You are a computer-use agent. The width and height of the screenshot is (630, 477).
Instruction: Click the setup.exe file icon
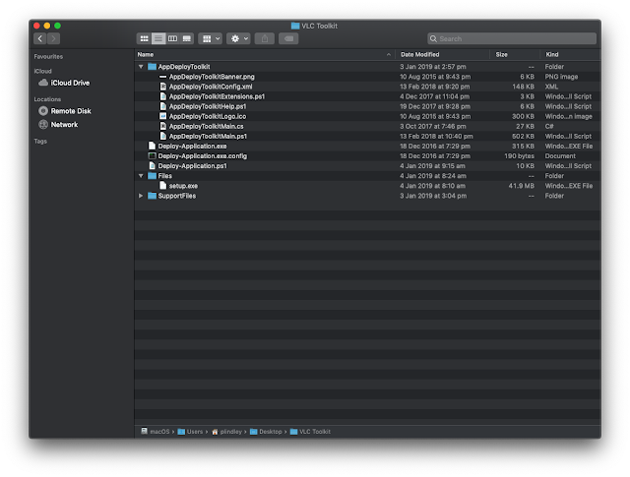(x=162, y=186)
